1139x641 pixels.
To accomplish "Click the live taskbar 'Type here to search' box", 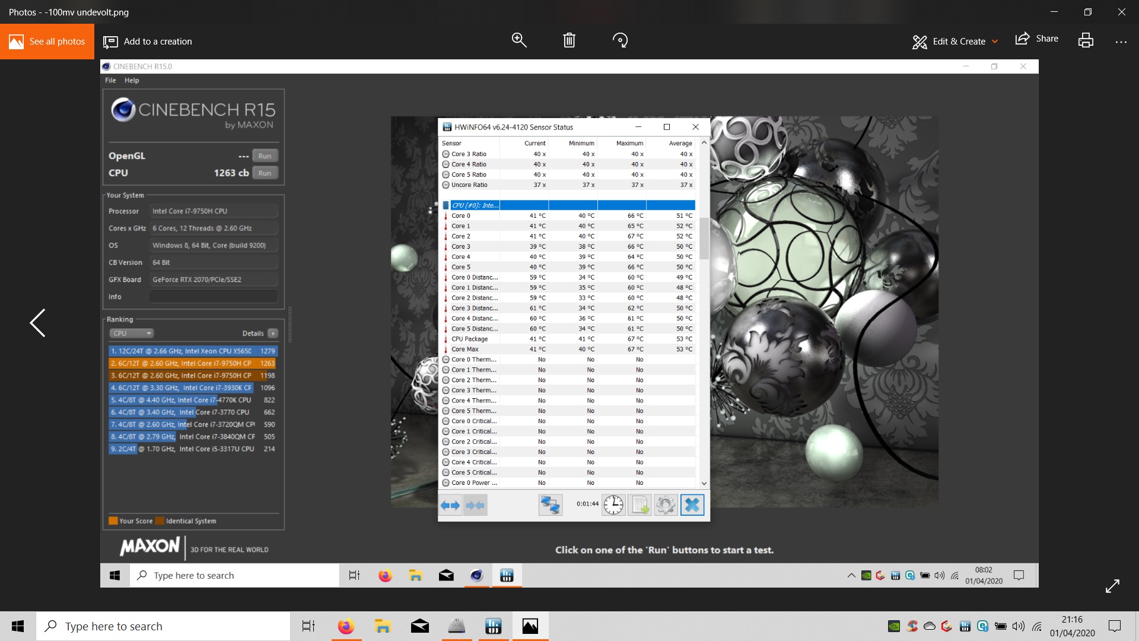I will pyautogui.click(x=163, y=626).
